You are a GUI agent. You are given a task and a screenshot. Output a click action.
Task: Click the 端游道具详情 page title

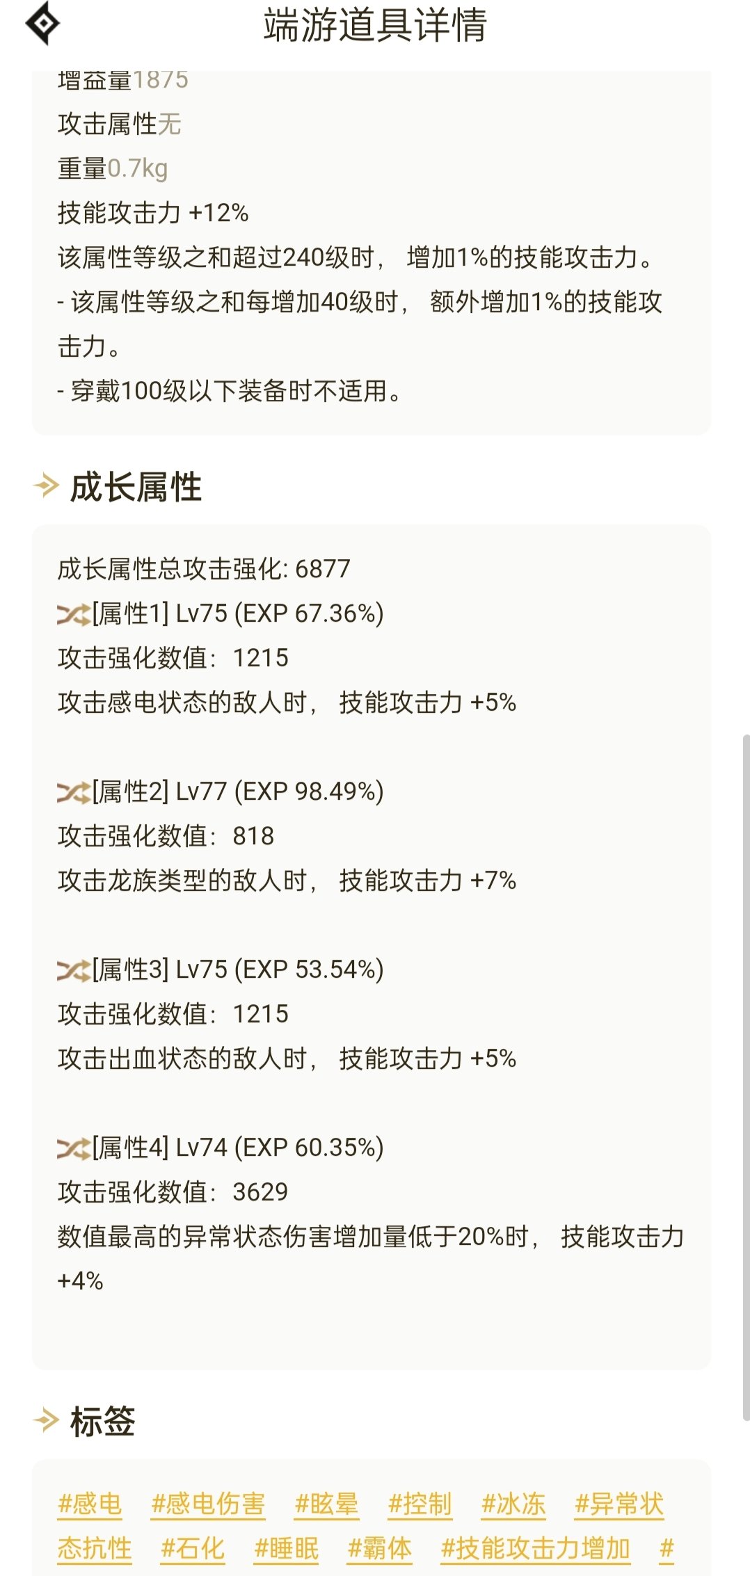pos(375,25)
